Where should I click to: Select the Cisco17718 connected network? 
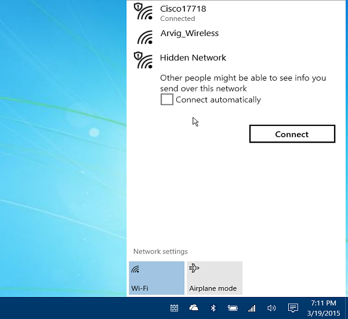[x=235, y=13]
